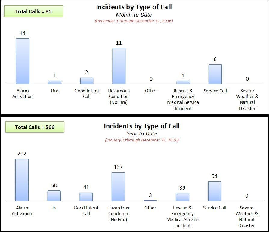This screenshot has width=269, height=232.
Task: Click the Year-to-Date chart subtitle
Action: (x=142, y=134)
